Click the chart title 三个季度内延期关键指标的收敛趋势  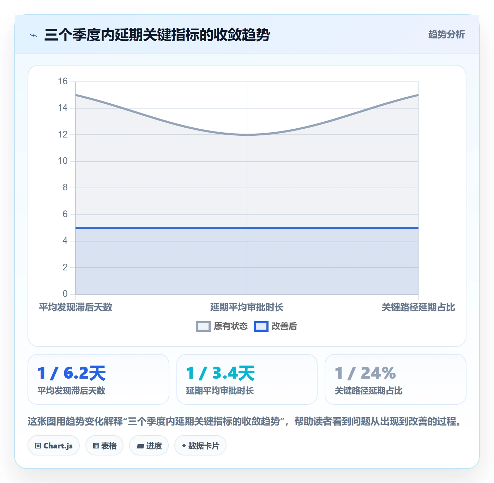157,35
